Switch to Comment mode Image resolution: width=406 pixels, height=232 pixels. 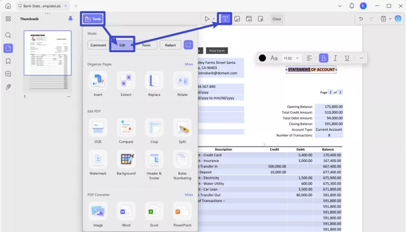coord(98,45)
